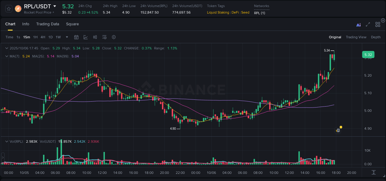Select the 15m timeframe

[x=27, y=37]
